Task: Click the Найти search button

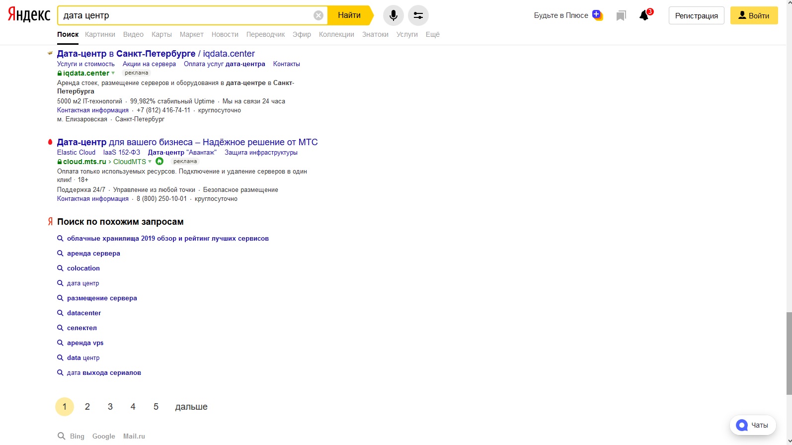Action: (x=349, y=15)
